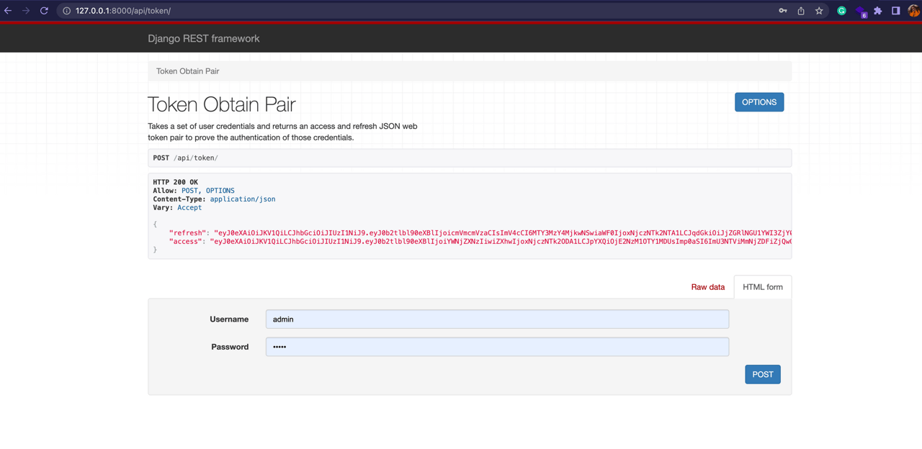
Task: Submit the form with POST button
Action: [763, 374]
